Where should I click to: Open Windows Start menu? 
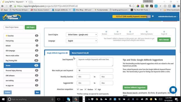(x=3, y=99)
